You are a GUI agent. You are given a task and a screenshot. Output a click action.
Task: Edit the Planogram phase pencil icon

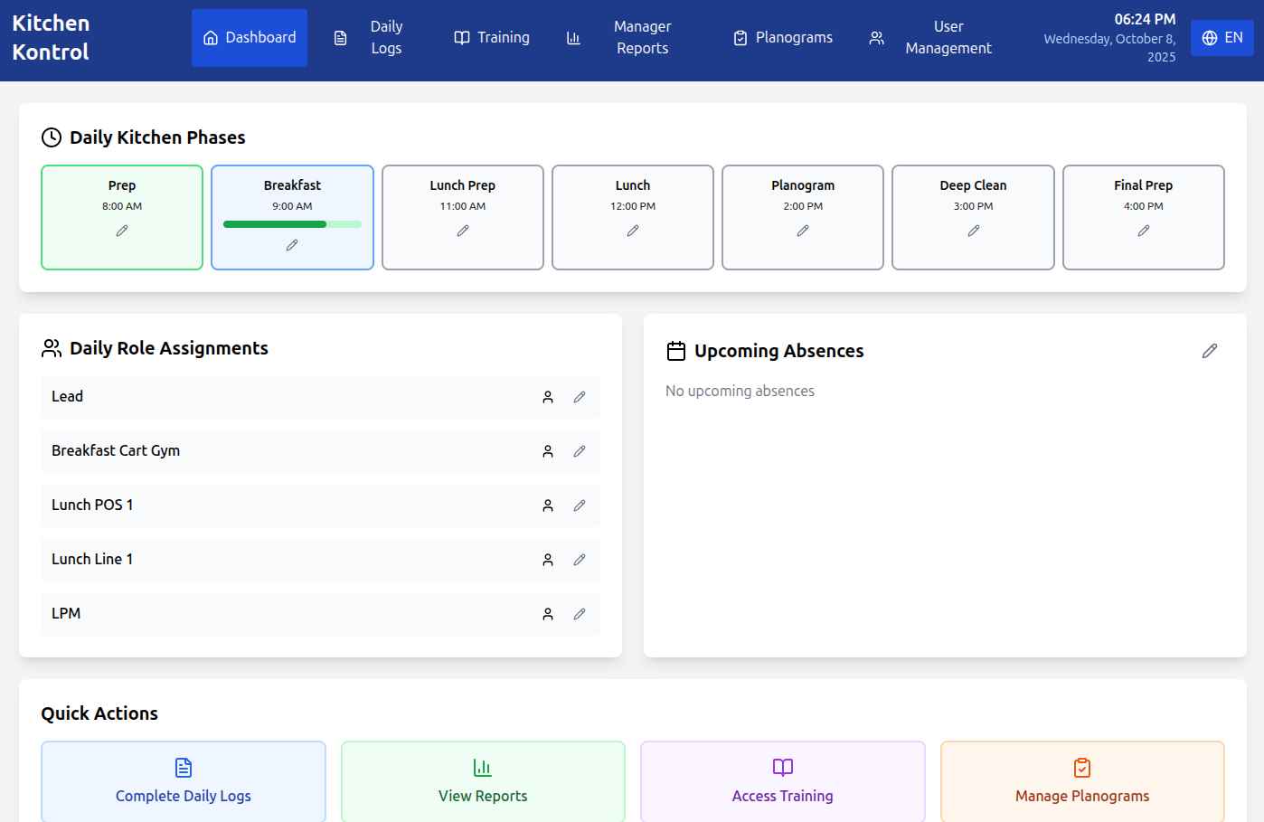(x=803, y=231)
